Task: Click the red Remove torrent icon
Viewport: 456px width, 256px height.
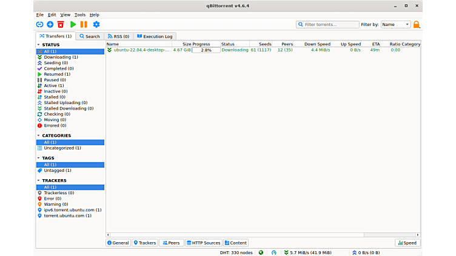Action: [61, 24]
